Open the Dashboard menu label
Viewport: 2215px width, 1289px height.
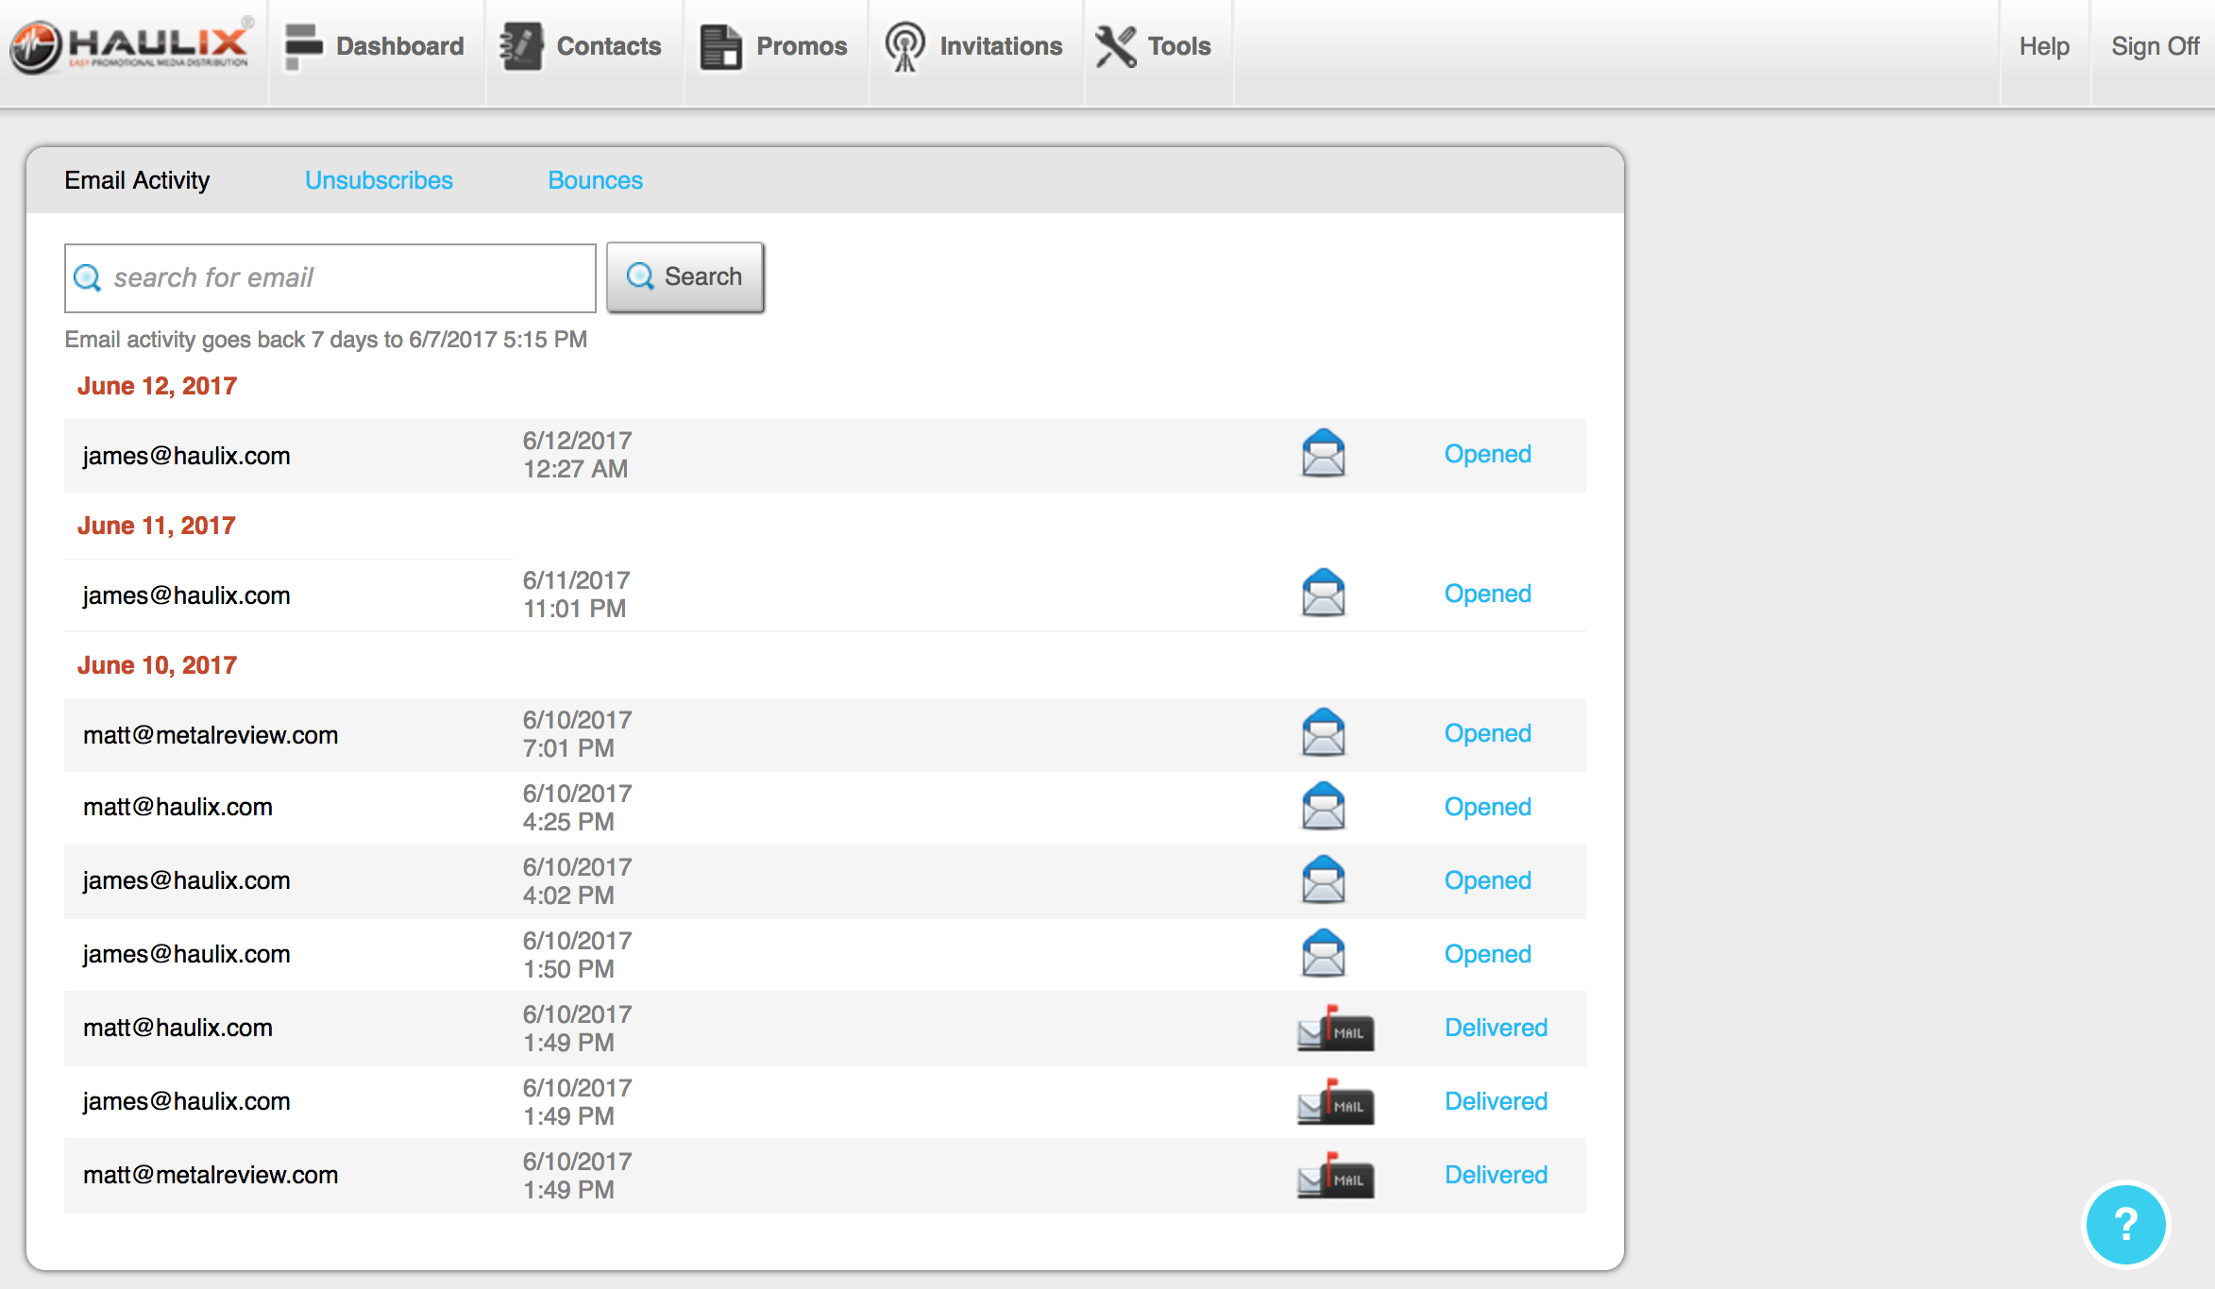pos(400,46)
